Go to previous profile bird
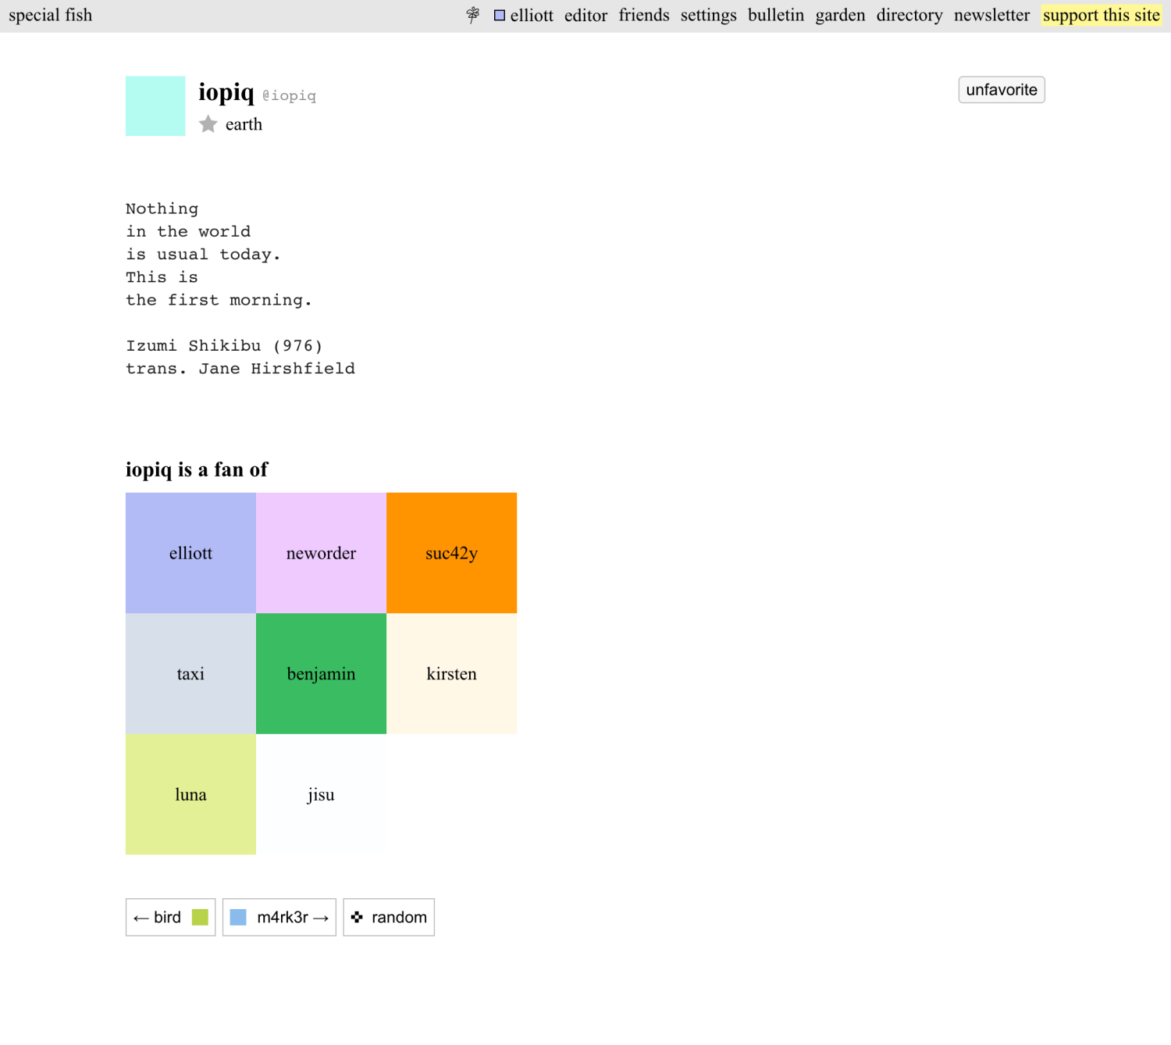Image resolution: width=1171 pixels, height=1045 pixels. pos(170,917)
